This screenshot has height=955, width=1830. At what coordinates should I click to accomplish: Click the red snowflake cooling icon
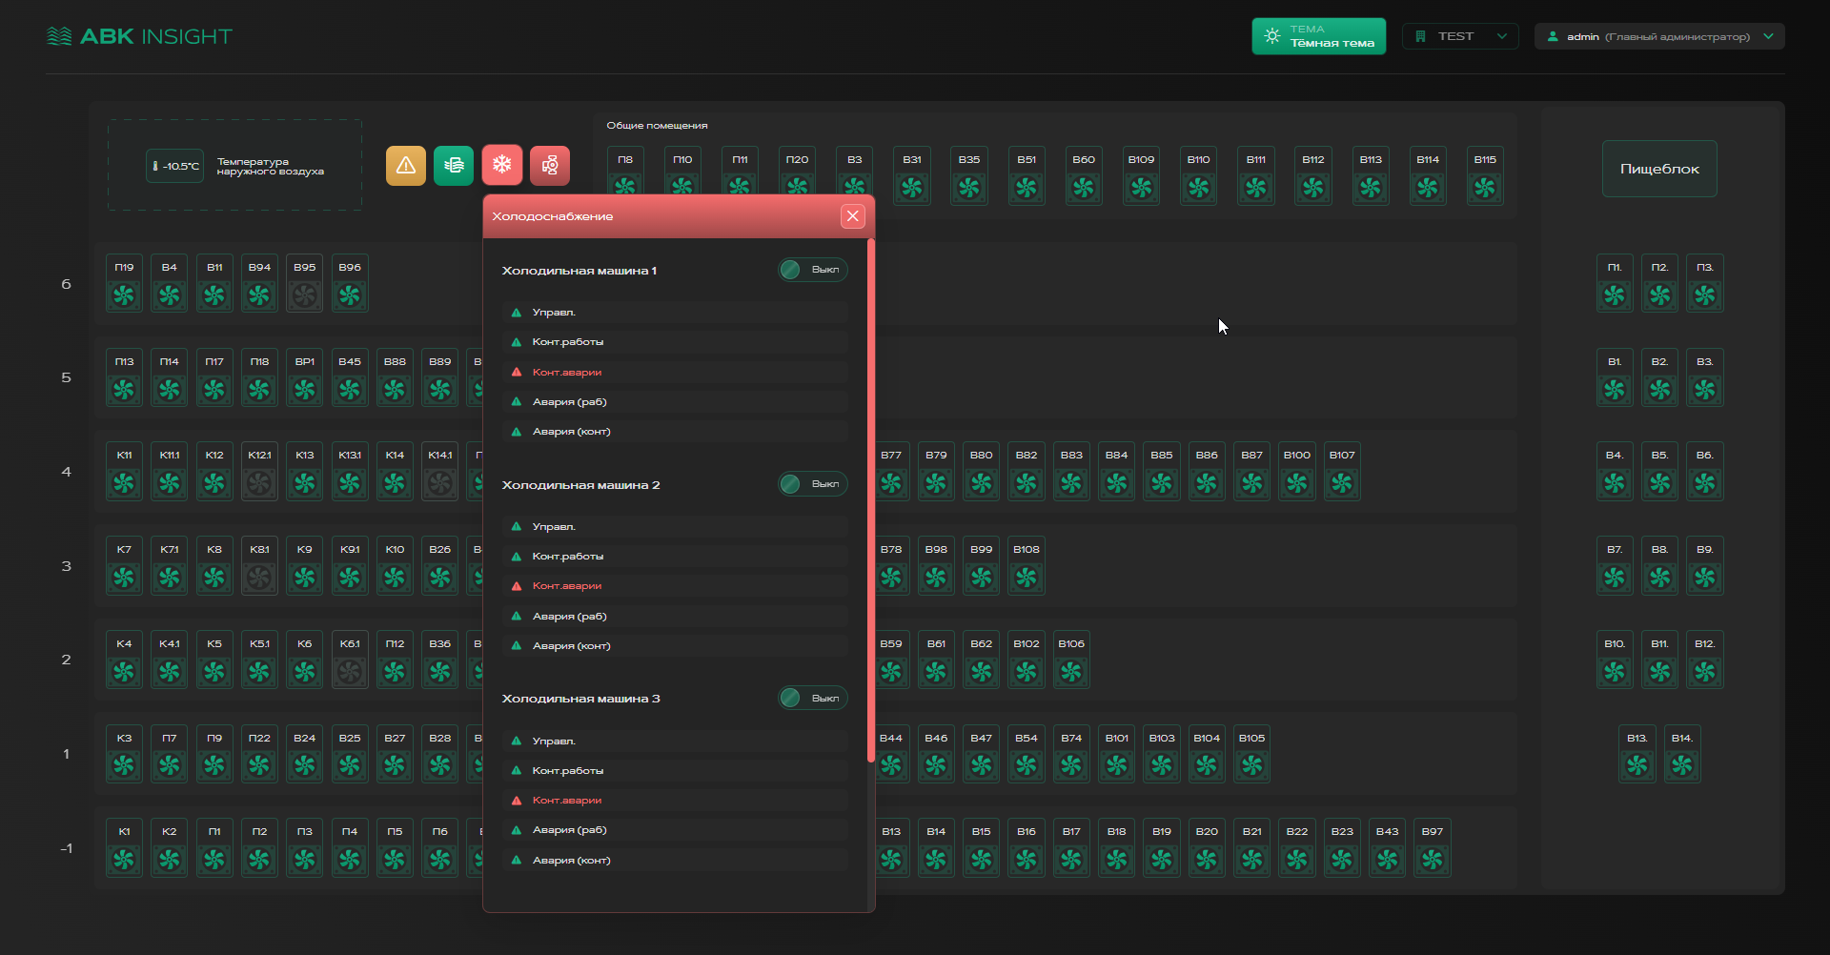pos(501,166)
